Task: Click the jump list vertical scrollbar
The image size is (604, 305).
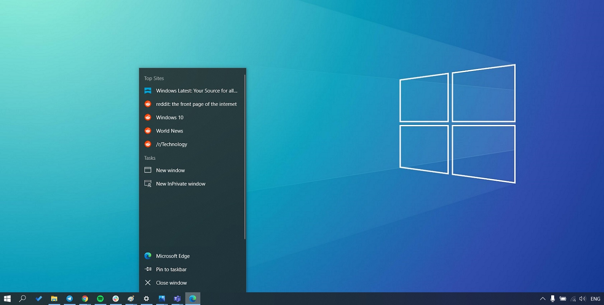Action: tap(245, 157)
